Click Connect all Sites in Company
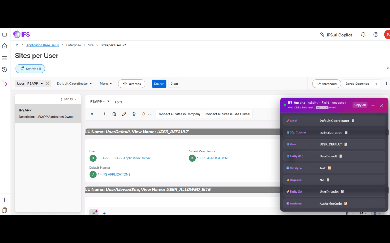Image resolution: width=390 pixels, height=243 pixels. click(x=179, y=114)
